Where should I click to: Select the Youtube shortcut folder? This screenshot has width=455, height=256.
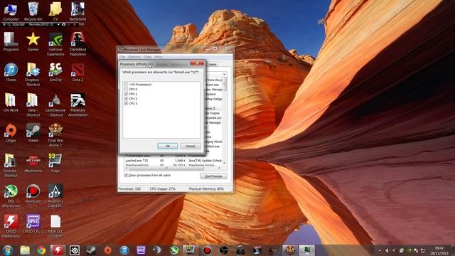11,165
